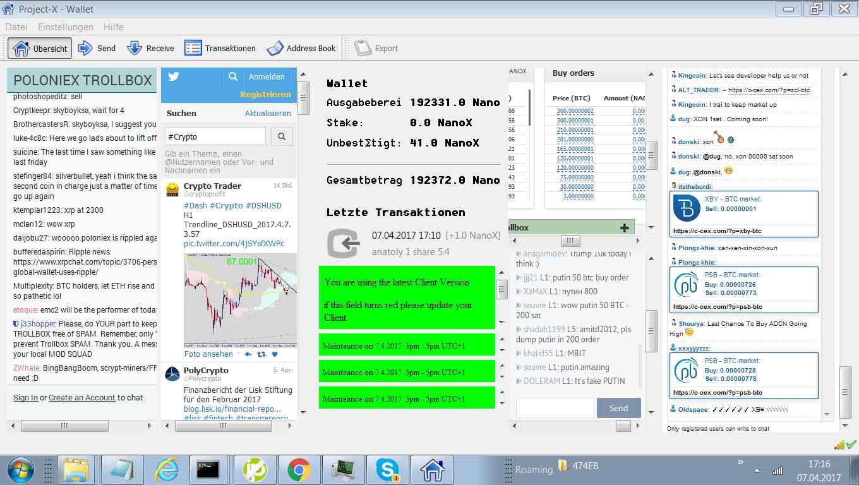Click the green uTorrent-style icon in taskbar
This screenshot has height=485, width=859.
coord(254,470)
